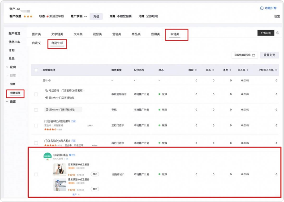Toggle the select-all checkbox in table header
284x202 pixels.
[36, 70]
